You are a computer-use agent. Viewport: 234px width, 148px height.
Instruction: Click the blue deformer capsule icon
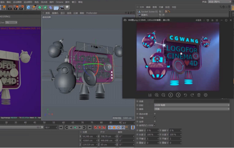click(x=50, y=7)
